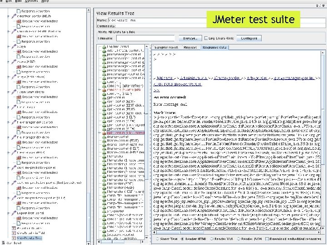Viewport: 327px width, 245px height.
Task: Click the Filename input field
Action: [x=145, y=38]
